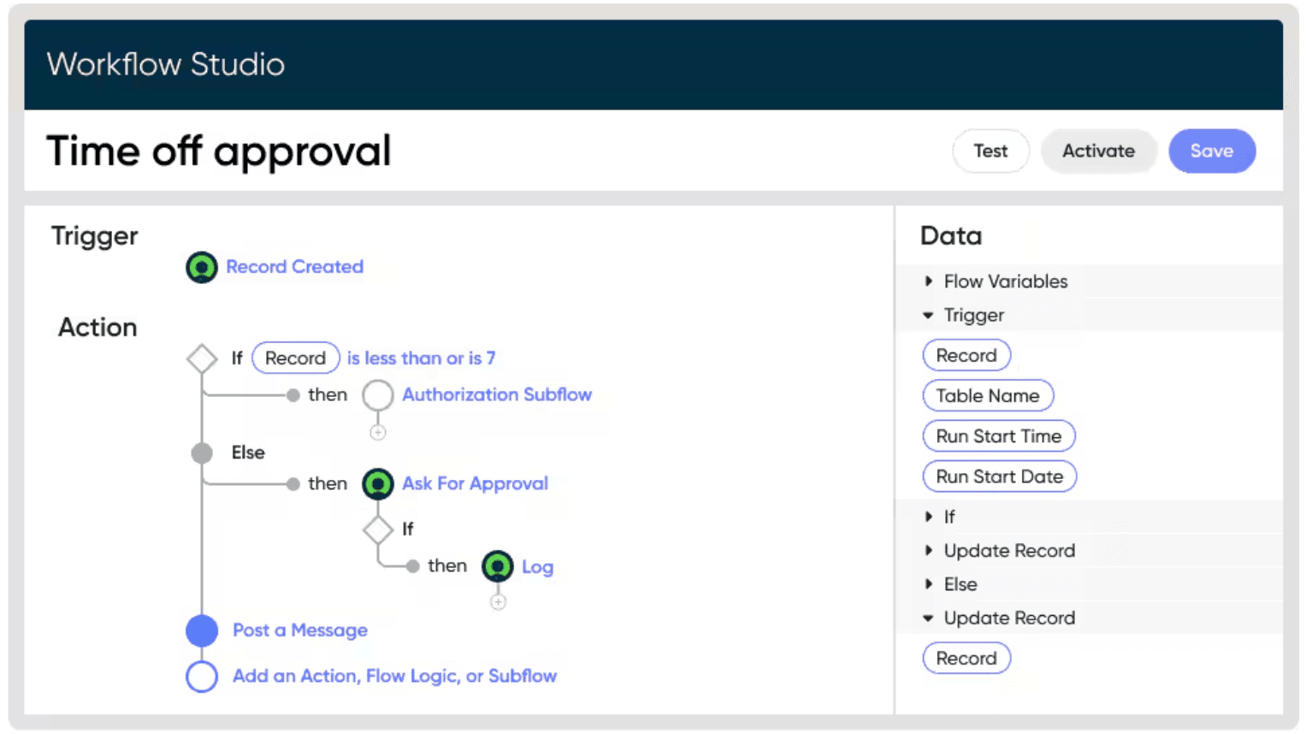This screenshot has width=1306, height=734.
Task: Save the workflow
Action: point(1212,151)
